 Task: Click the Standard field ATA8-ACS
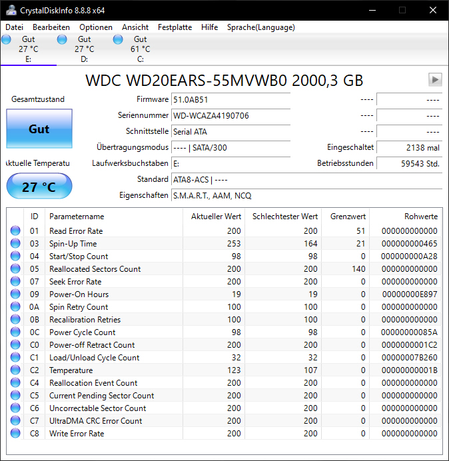click(x=306, y=179)
